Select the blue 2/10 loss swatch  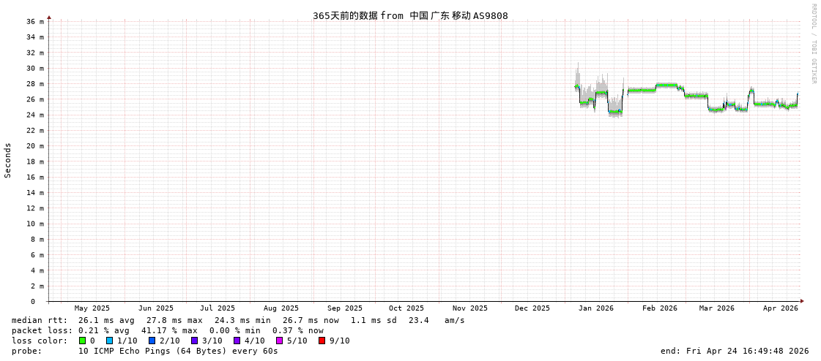(152, 341)
